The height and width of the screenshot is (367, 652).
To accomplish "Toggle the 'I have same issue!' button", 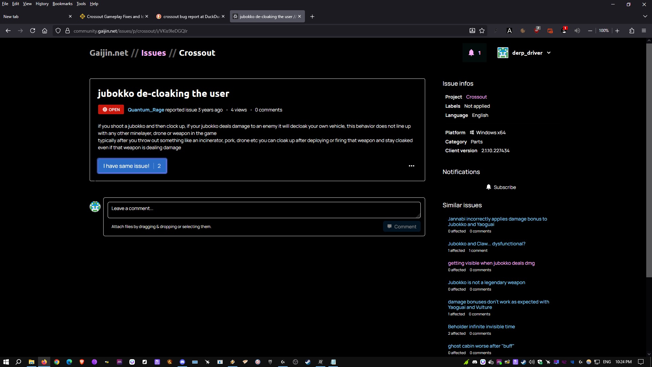I will 132,166.
